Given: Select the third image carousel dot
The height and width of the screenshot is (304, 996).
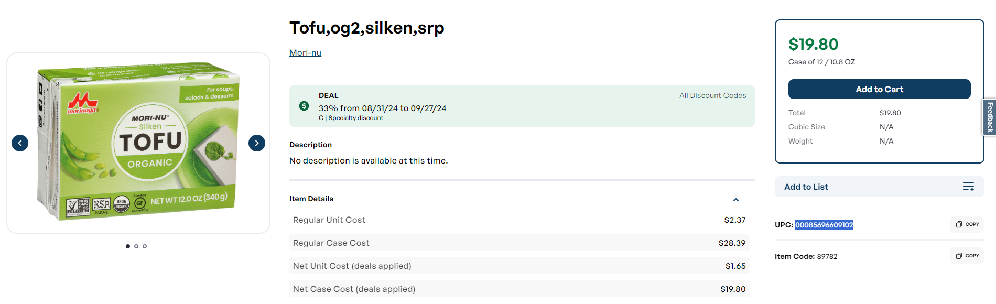Looking at the screenshot, I should tap(145, 246).
